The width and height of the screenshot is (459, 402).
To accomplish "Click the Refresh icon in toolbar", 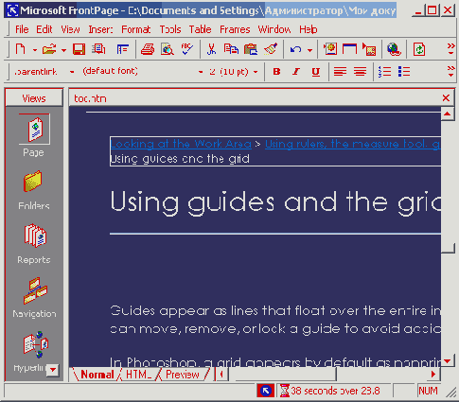I will coord(419,49).
